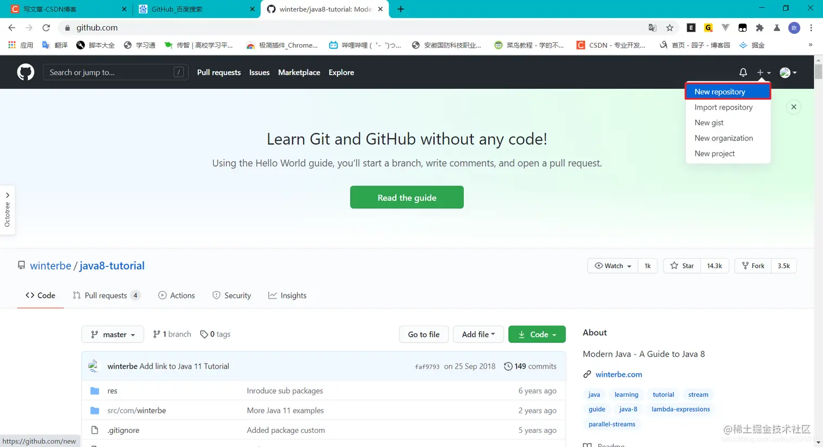Select New organization menu item
The width and height of the screenshot is (823, 447).
[x=728, y=138]
